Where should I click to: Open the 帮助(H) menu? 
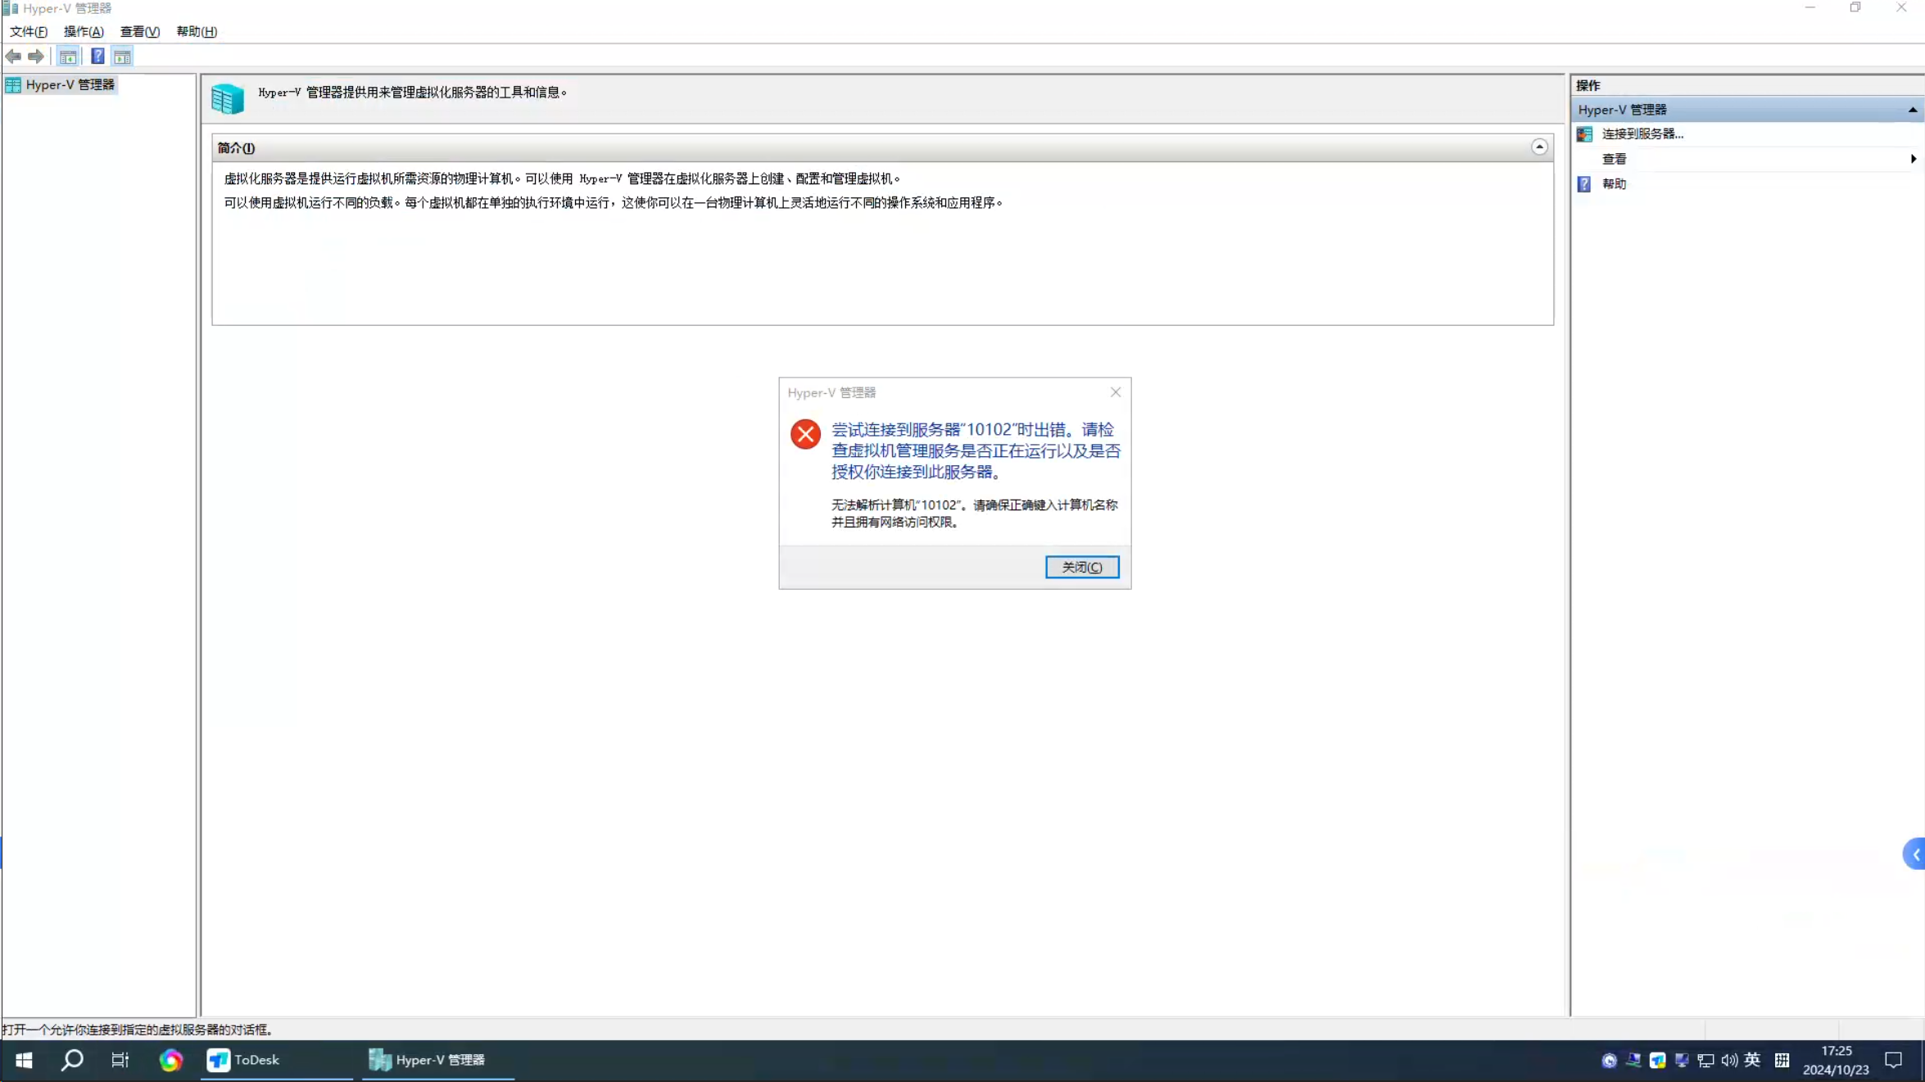pos(197,31)
